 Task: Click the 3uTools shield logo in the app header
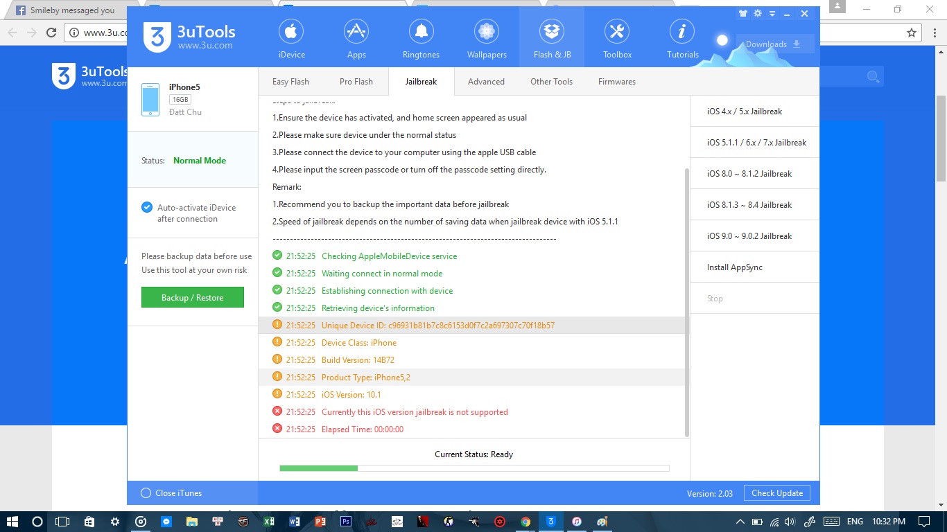pyautogui.click(x=157, y=37)
